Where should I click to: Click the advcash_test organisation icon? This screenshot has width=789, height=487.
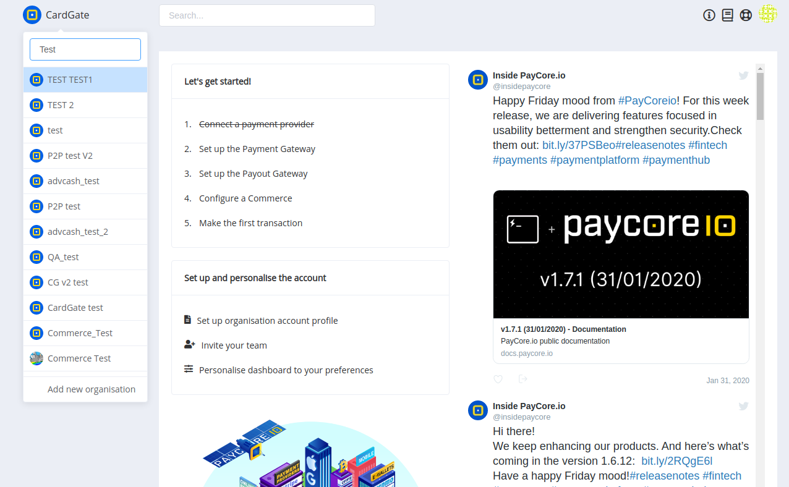click(x=36, y=181)
